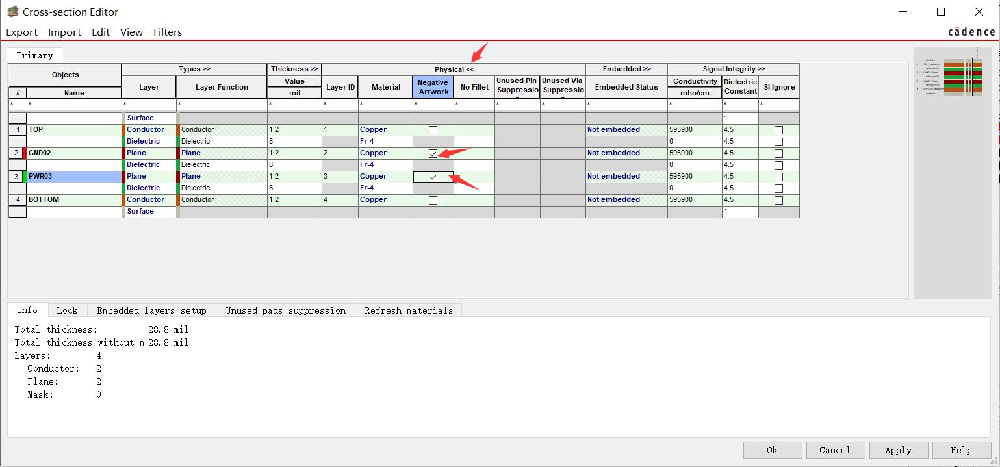Click TOP layer thickness value 1.2

click(x=294, y=130)
